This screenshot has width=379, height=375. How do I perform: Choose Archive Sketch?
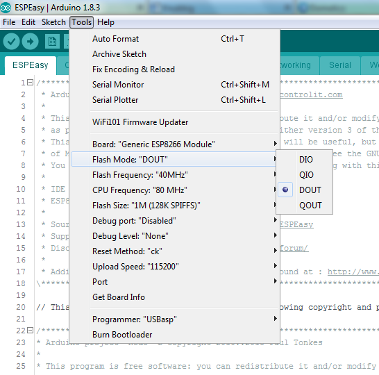(x=175, y=54)
